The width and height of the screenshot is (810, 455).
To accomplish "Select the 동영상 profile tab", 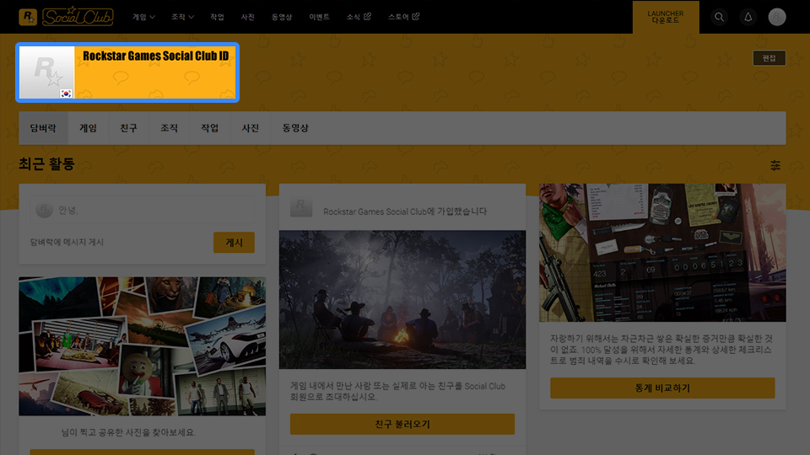I will (295, 128).
